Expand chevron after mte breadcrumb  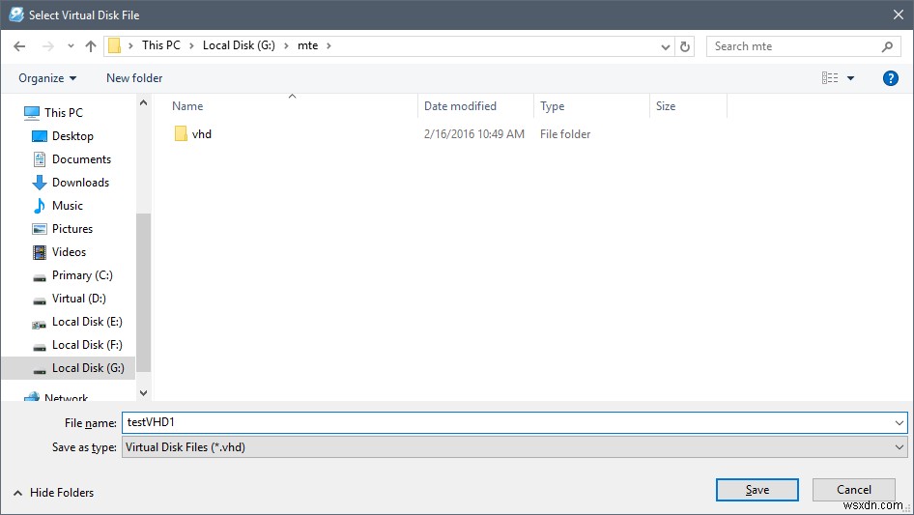click(x=328, y=45)
